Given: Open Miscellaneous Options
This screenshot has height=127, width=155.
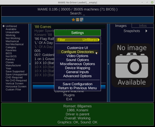Looking at the screenshot, I should [77, 64].
